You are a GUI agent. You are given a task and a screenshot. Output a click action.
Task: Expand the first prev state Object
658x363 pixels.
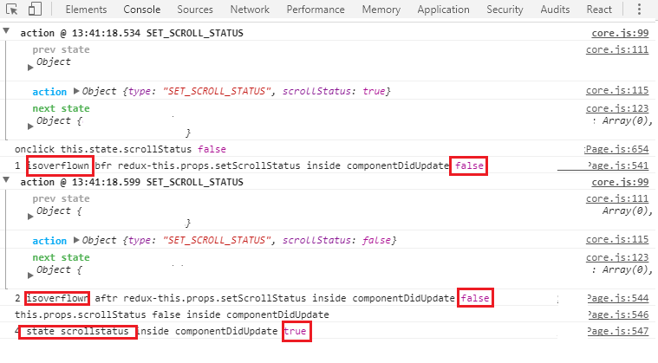click(x=30, y=68)
